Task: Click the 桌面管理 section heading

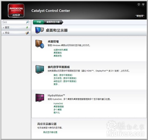Action: 53,42
